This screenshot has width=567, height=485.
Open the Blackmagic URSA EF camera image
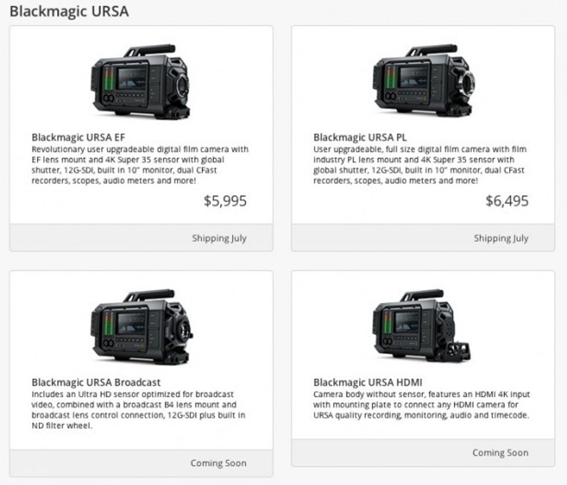(140, 82)
